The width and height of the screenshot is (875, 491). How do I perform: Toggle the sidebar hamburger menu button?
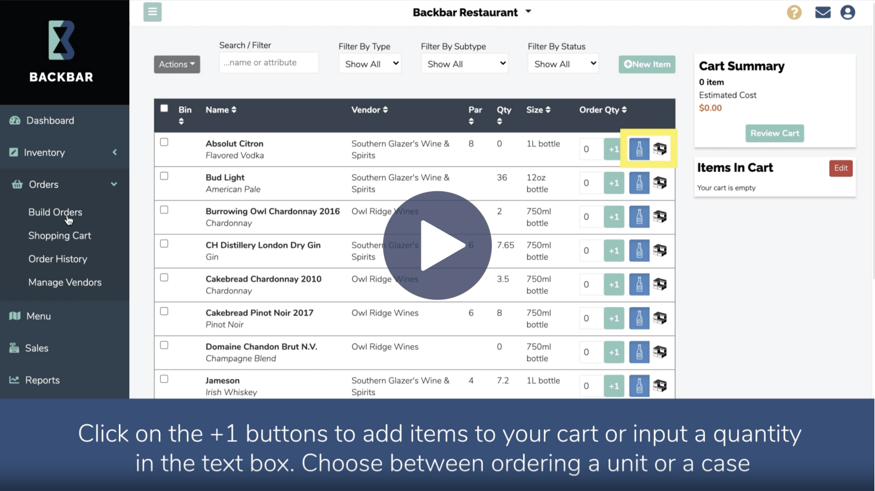152,12
